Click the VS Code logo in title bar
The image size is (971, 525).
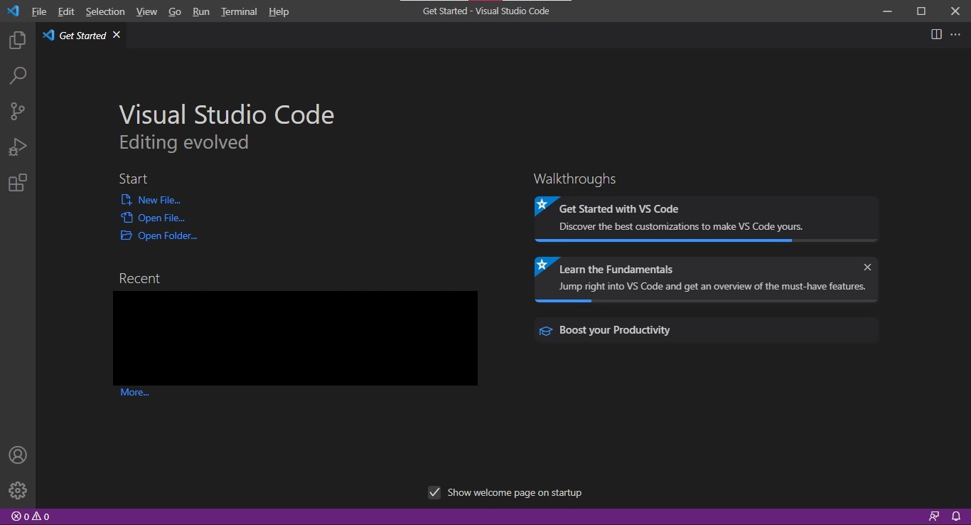click(x=13, y=11)
